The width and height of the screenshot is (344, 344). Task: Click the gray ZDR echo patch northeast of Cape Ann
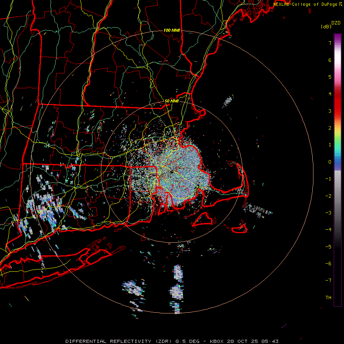tap(227, 102)
